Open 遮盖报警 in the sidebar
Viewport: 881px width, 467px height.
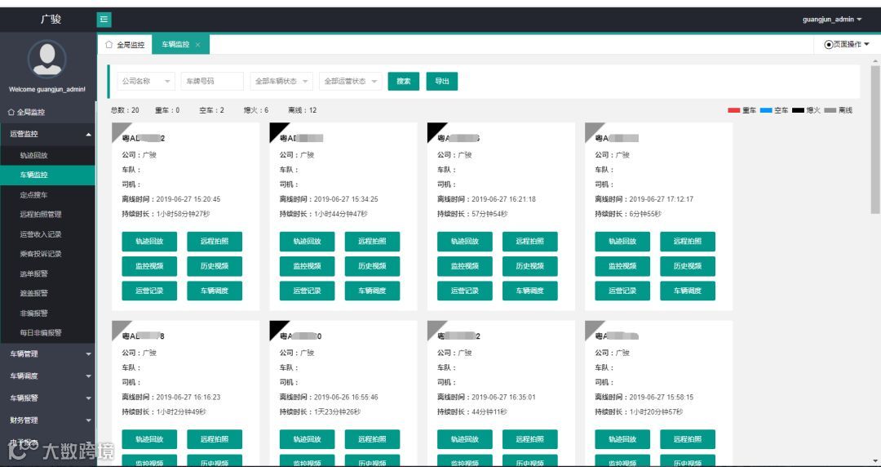pyautogui.click(x=48, y=293)
